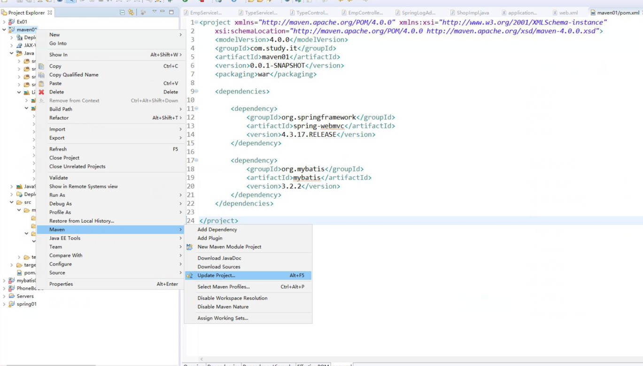The height and width of the screenshot is (366, 643).
Task: Maximize the Project Explorer panel
Action: point(171,12)
